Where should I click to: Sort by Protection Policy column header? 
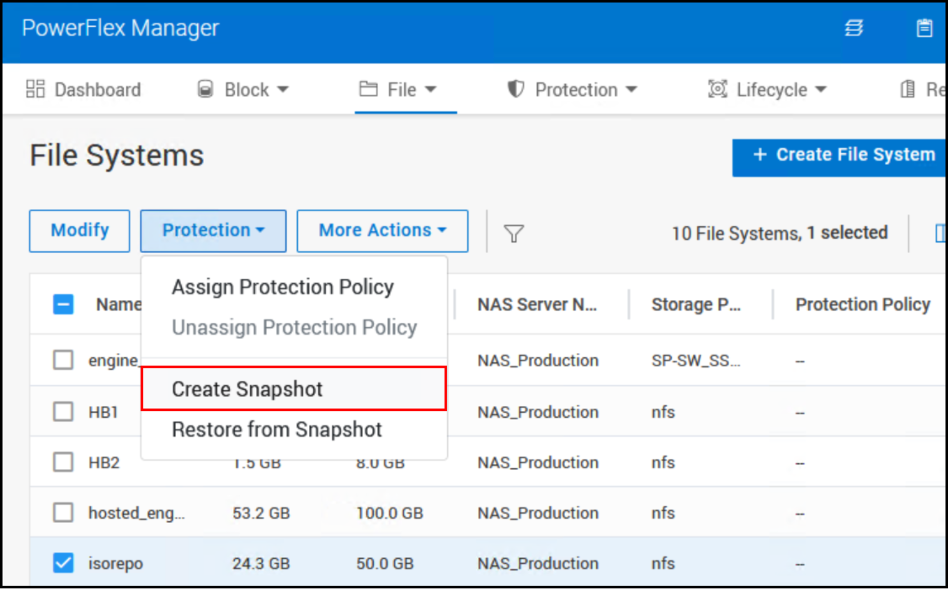[x=863, y=304]
